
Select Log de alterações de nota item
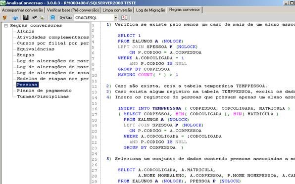[53, 73]
